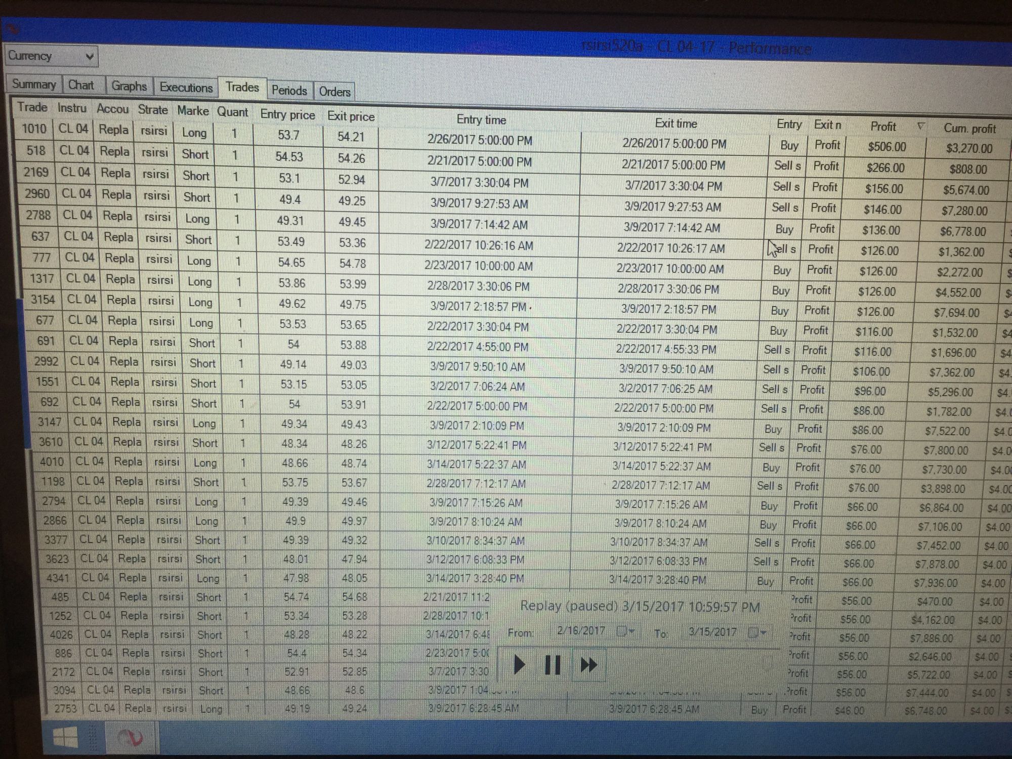Image resolution: width=1012 pixels, height=759 pixels.
Task: Click the replay fast-forward button
Action: pyautogui.click(x=588, y=664)
